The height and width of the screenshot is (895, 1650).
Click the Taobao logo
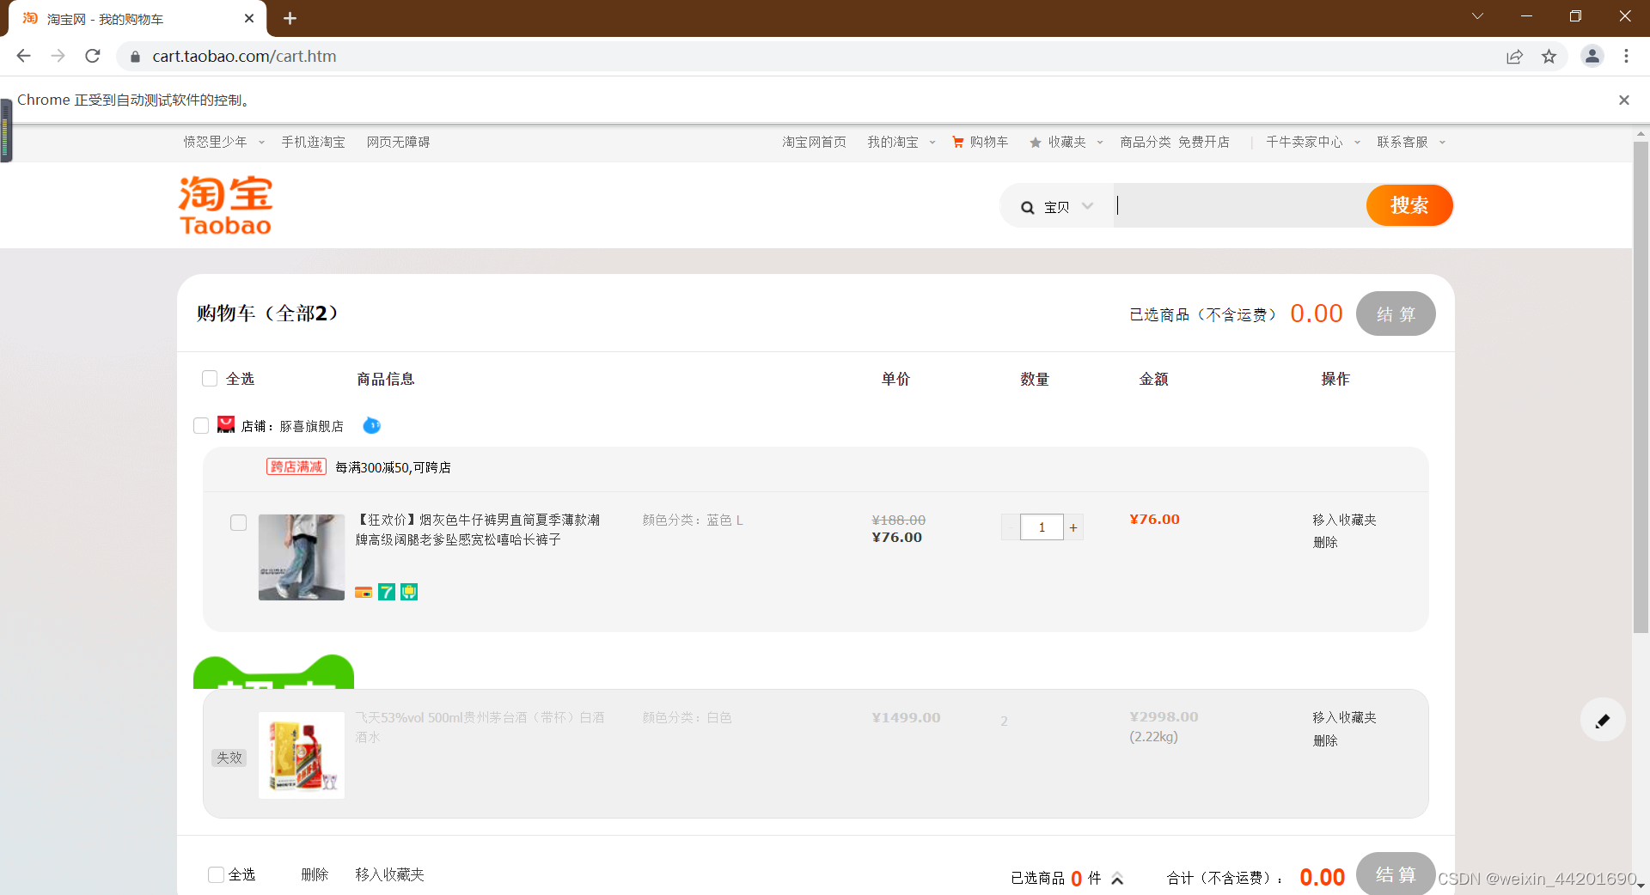click(225, 205)
